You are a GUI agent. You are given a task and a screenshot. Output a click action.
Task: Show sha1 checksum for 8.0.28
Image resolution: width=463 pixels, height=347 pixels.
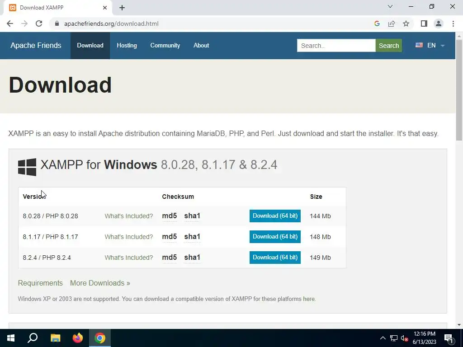point(192,216)
